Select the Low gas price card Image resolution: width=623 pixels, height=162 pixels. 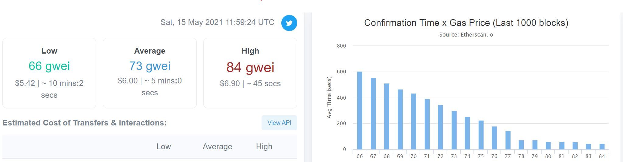tap(49, 73)
